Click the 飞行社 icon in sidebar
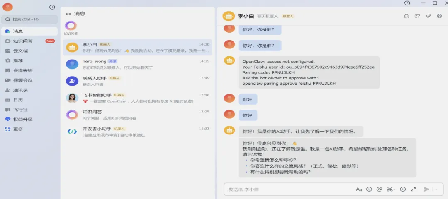Screen dimensions: 448x199 (8, 110)
